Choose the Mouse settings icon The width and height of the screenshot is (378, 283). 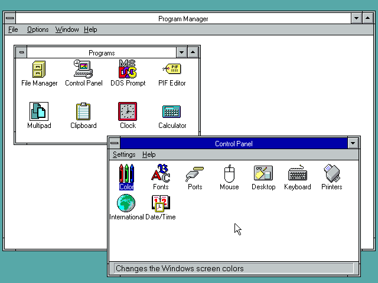pyautogui.click(x=229, y=173)
